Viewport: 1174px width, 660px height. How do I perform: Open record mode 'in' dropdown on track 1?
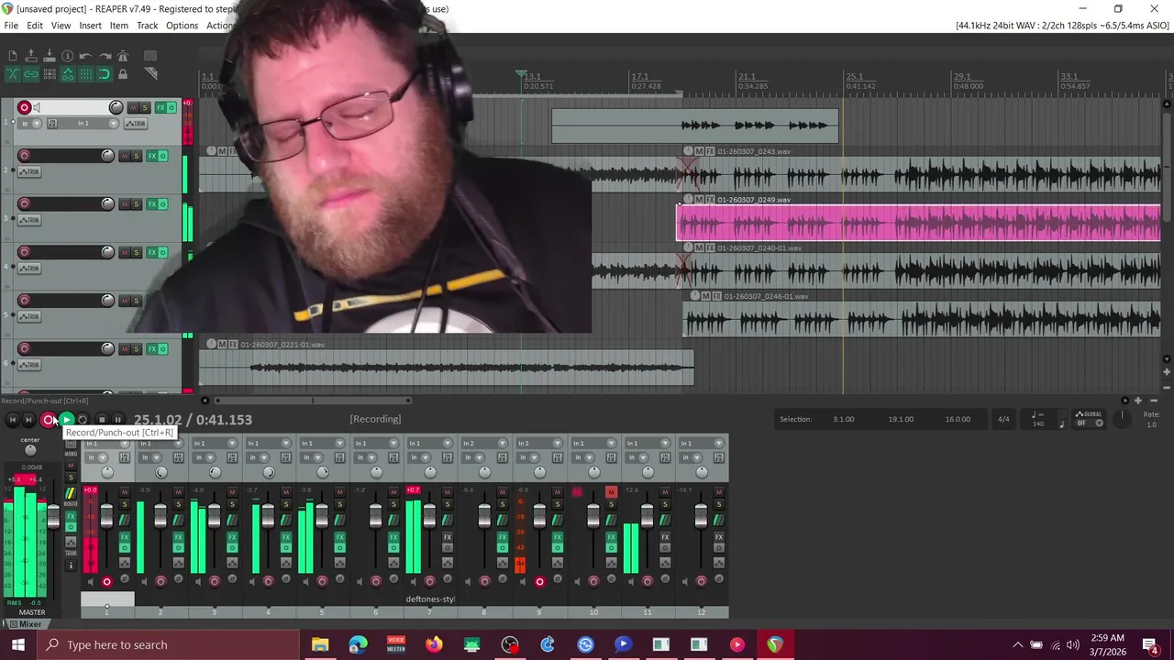coord(29,123)
